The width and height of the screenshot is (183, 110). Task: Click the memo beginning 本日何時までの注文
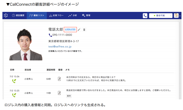click(96, 79)
